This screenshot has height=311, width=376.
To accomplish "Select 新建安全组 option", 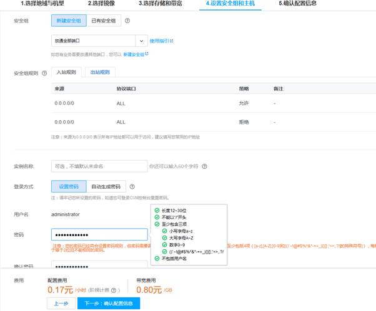I will coord(69,21).
